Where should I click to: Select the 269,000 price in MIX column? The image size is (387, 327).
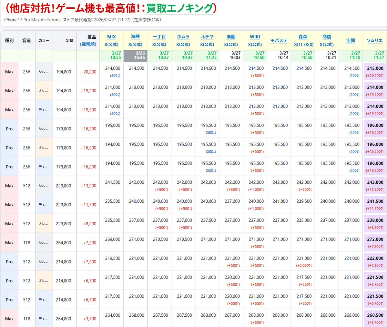pyautogui.click(x=113, y=240)
